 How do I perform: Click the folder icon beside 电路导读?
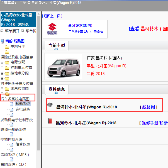point(7,47)
